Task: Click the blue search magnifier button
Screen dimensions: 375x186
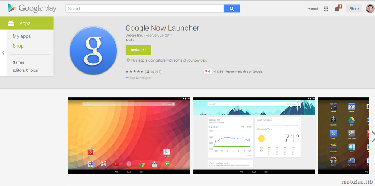Action: point(232,9)
